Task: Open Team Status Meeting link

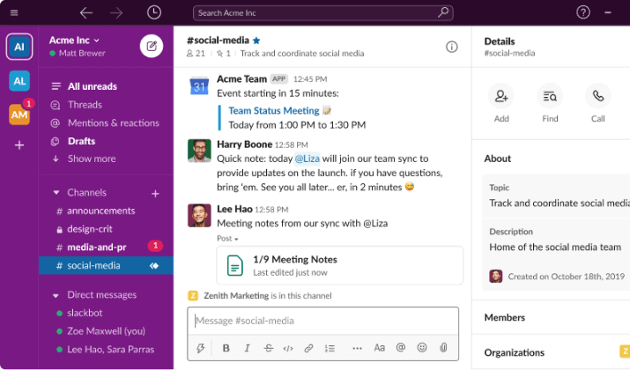Action: [x=274, y=110]
